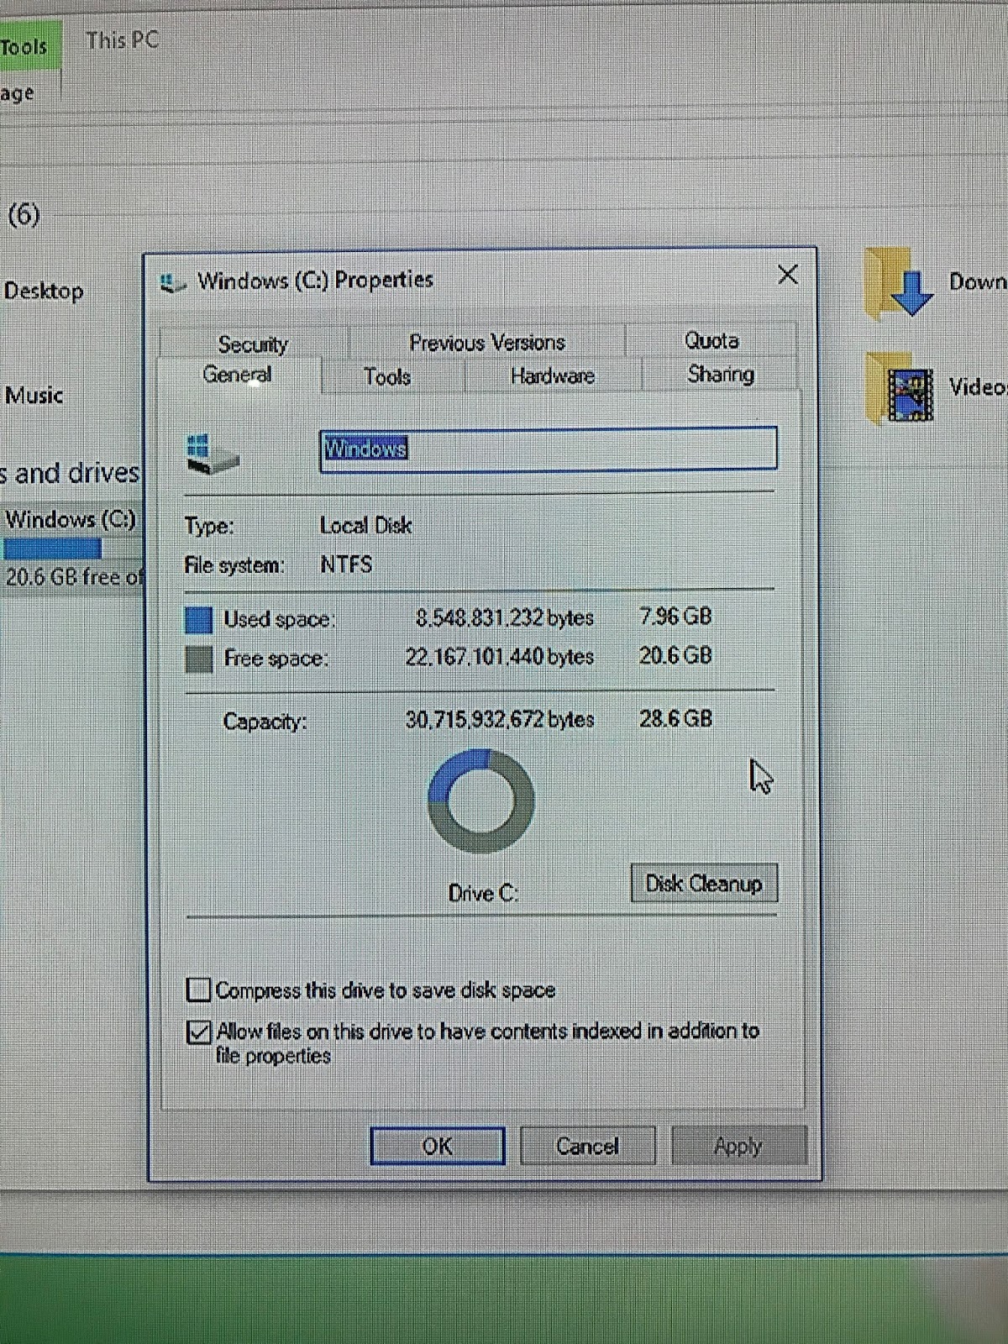Image resolution: width=1008 pixels, height=1344 pixels.
Task: Click the blue Used space color square
Action: [198, 620]
